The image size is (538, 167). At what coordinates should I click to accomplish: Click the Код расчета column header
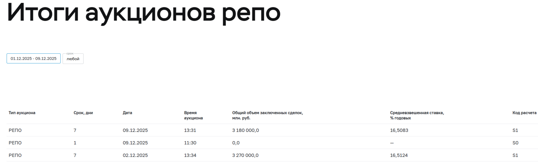(524, 113)
